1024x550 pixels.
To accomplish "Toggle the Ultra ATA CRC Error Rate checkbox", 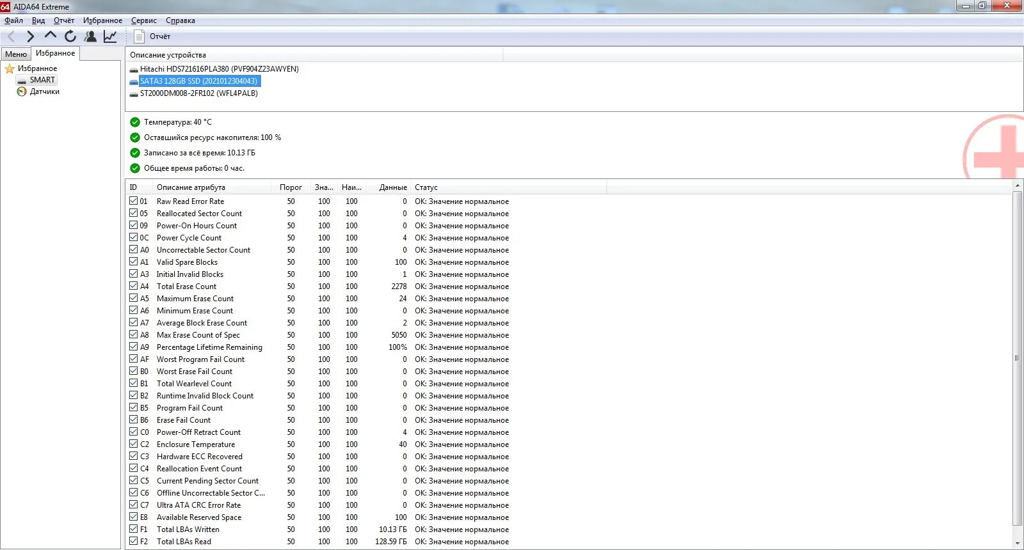I will [x=134, y=505].
